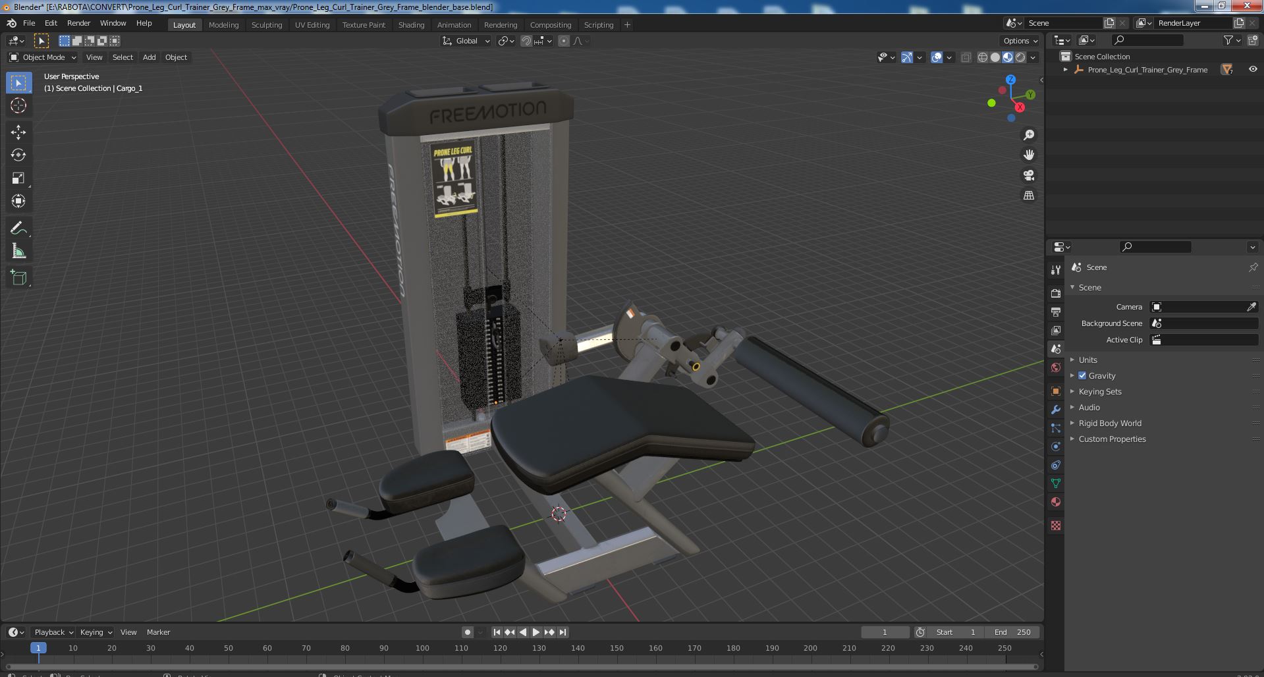Screen dimensions: 1264x677
Task: Open the Object properties tab
Action: pos(1056,391)
